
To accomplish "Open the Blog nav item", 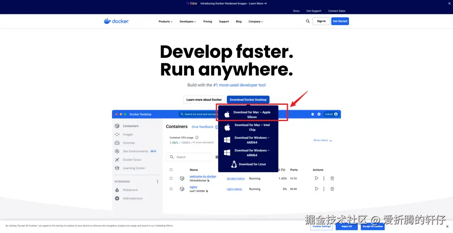I will pyautogui.click(x=239, y=21).
